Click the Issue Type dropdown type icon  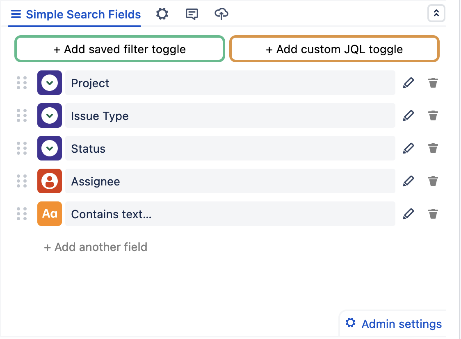point(50,115)
